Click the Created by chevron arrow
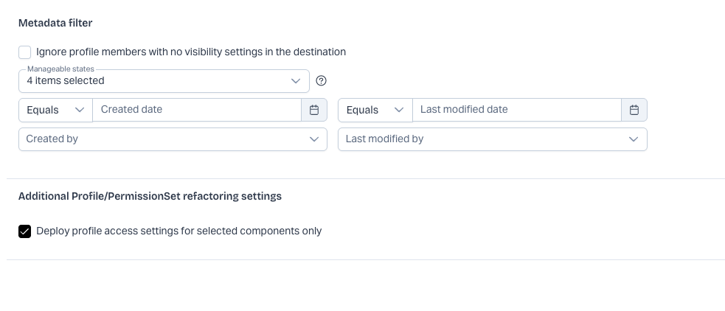 click(314, 139)
